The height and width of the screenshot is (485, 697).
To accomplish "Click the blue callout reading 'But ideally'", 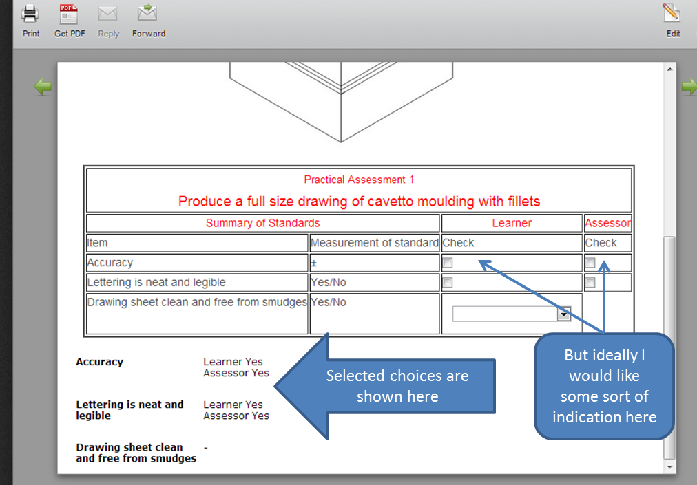I will coord(604,386).
